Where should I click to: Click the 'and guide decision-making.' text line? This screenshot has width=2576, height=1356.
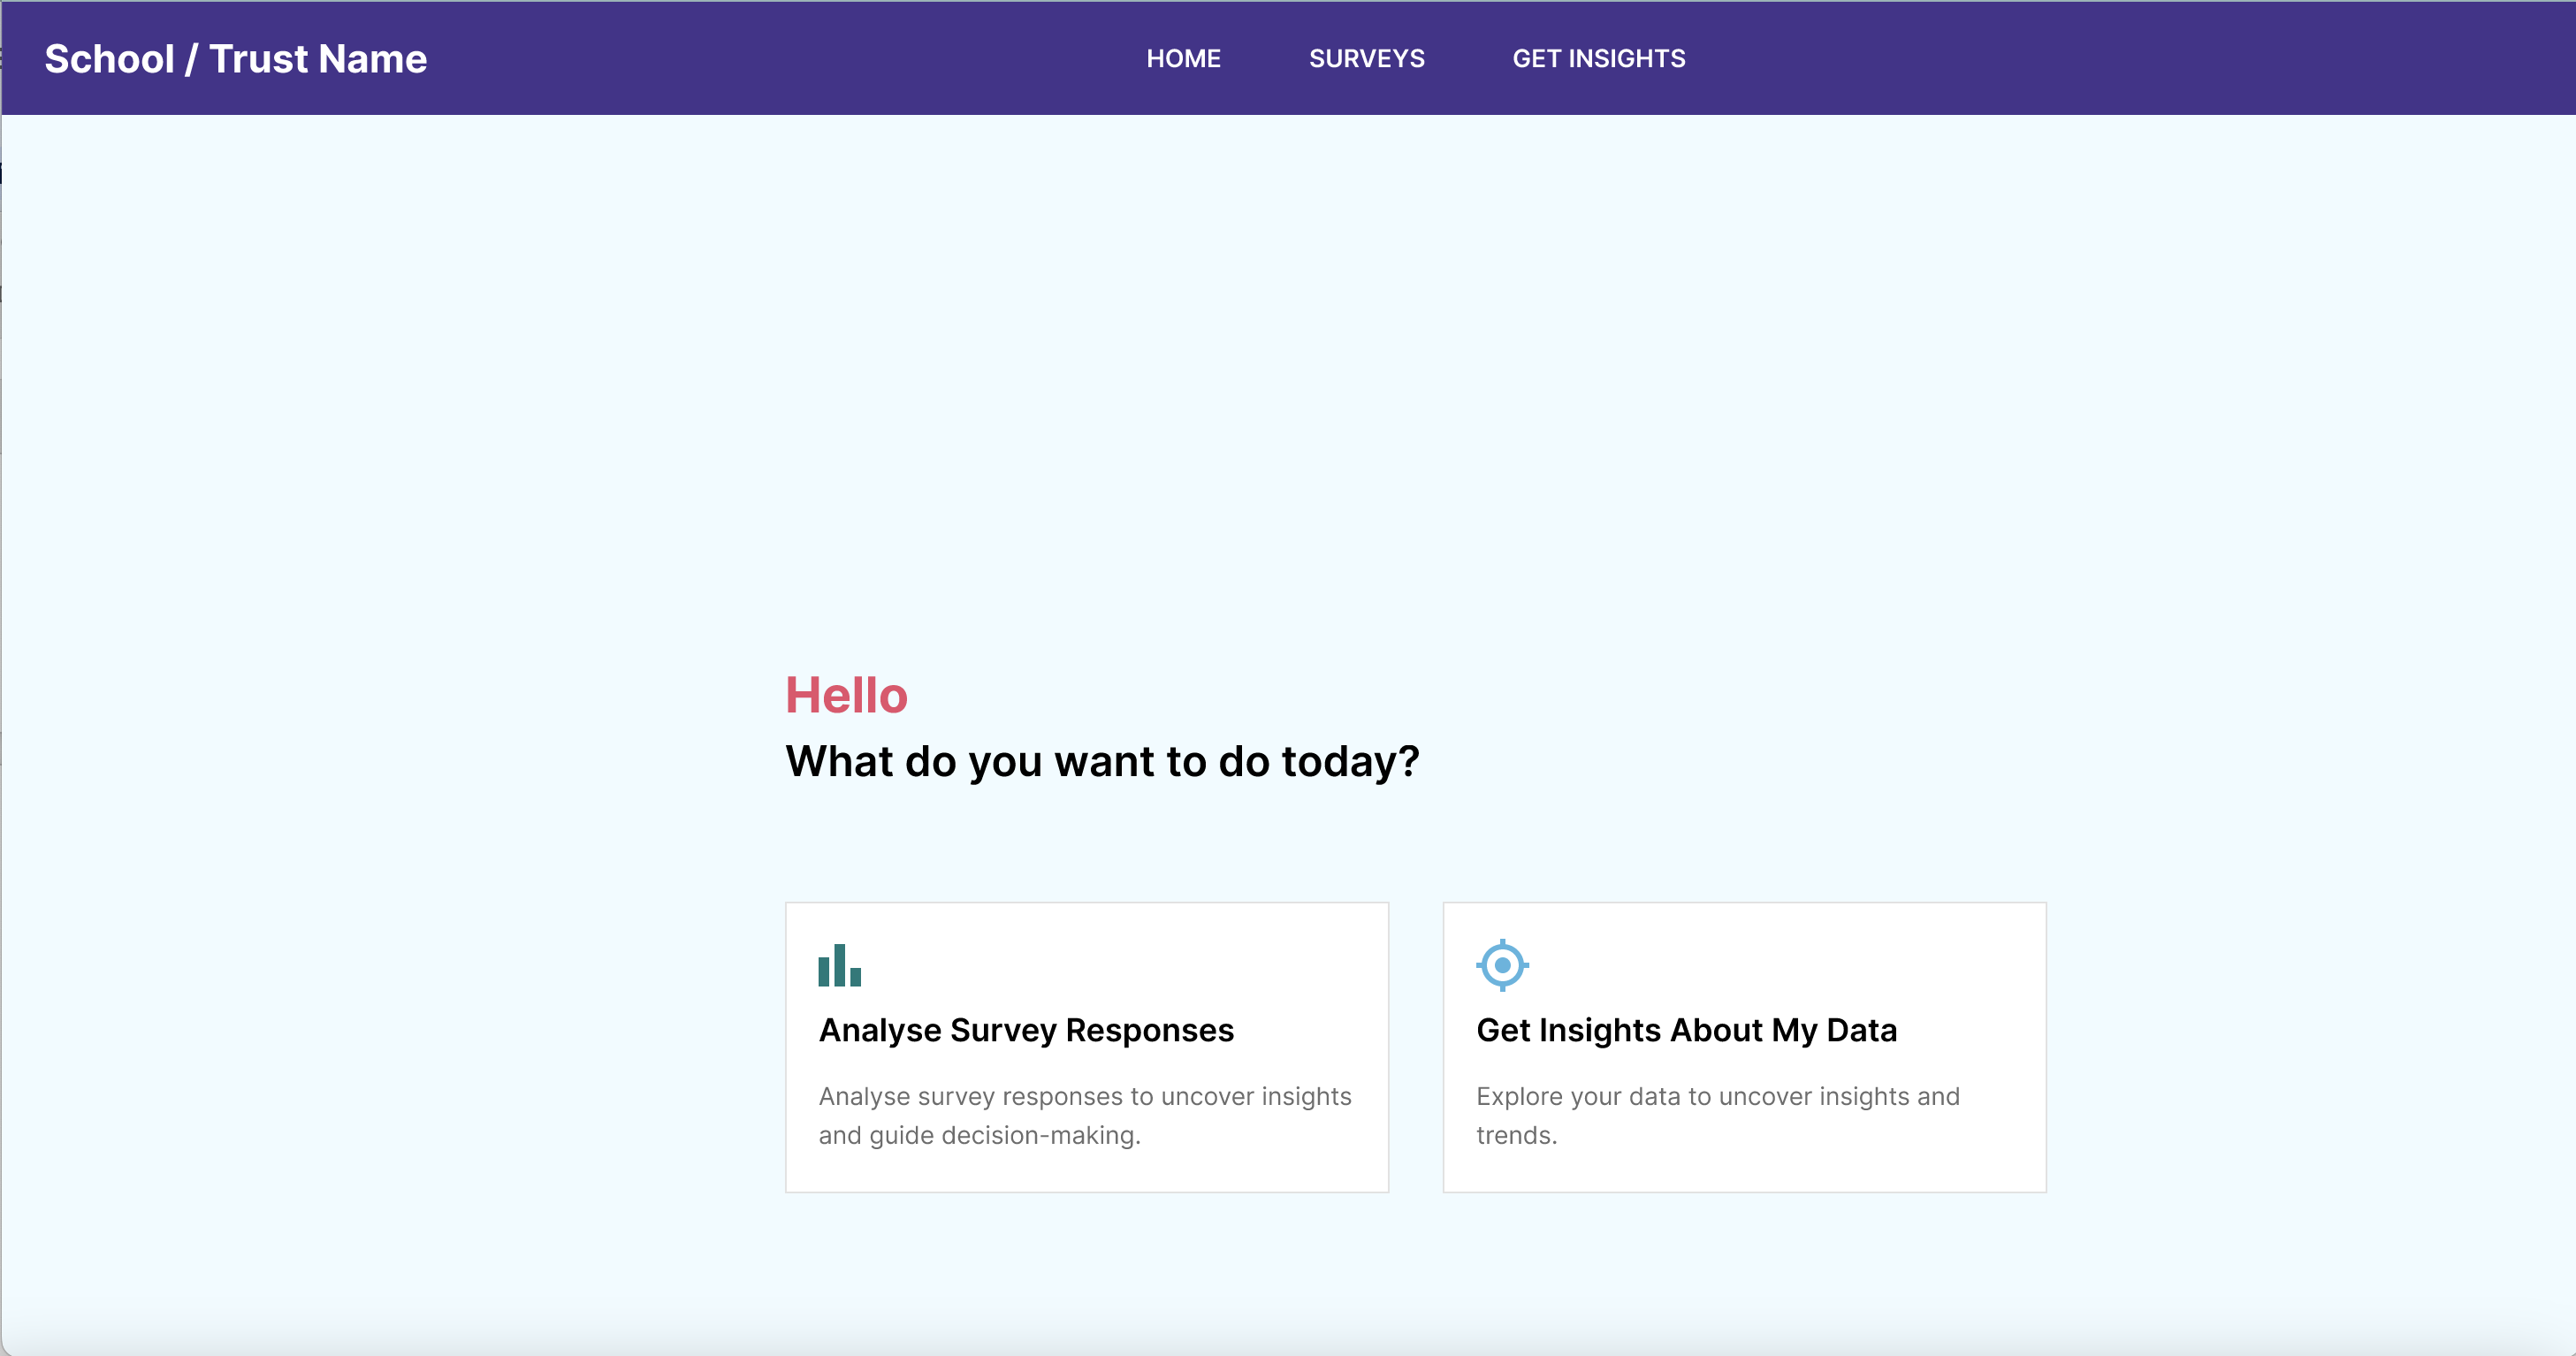tap(979, 1135)
